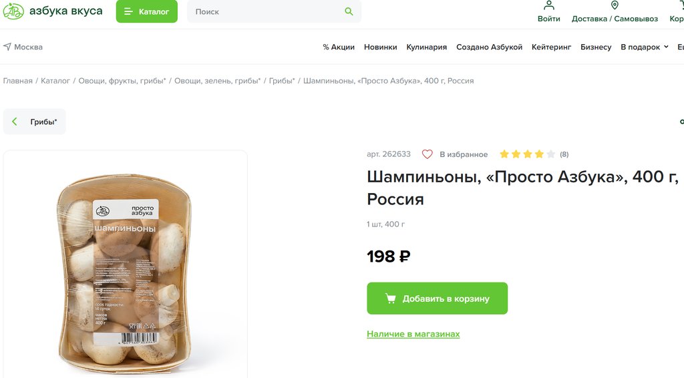Open the Кулинария menu item
The height and width of the screenshot is (378, 684).
point(426,47)
